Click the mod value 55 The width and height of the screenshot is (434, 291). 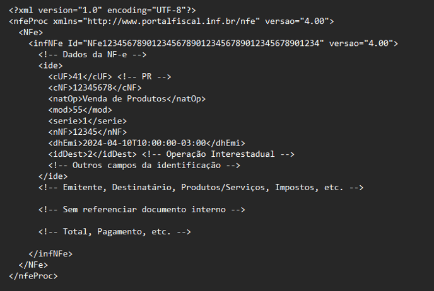pos(78,110)
